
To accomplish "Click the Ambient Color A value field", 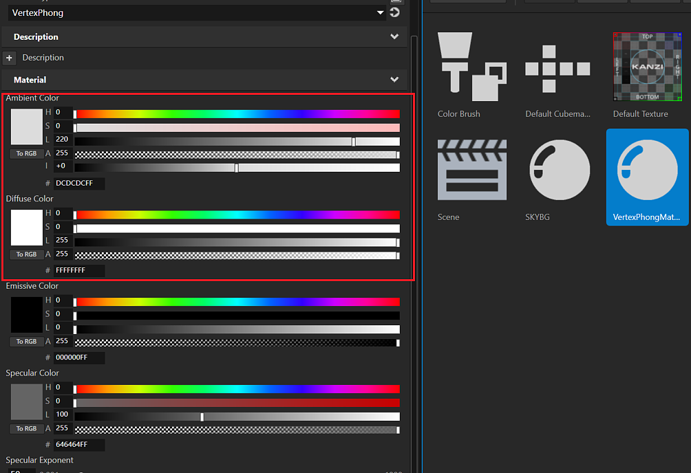I will [63, 153].
